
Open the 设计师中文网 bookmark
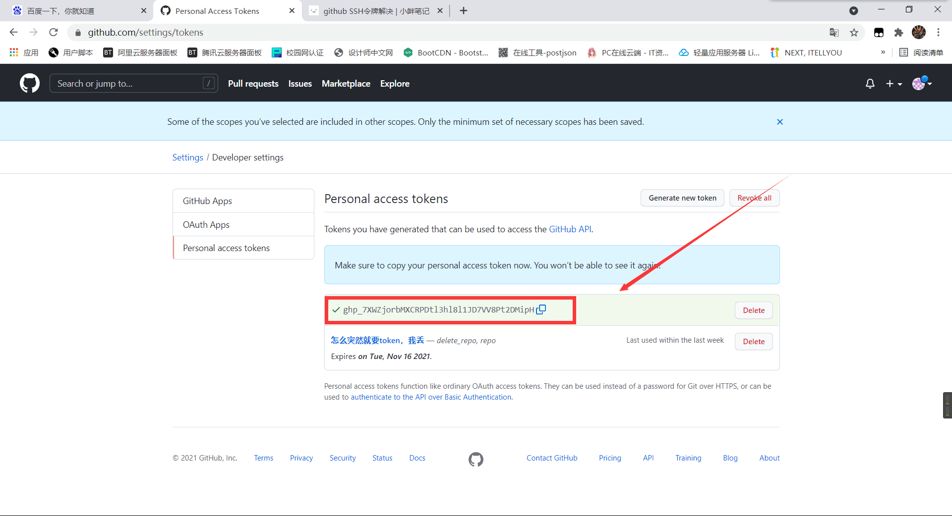tap(363, 52)
